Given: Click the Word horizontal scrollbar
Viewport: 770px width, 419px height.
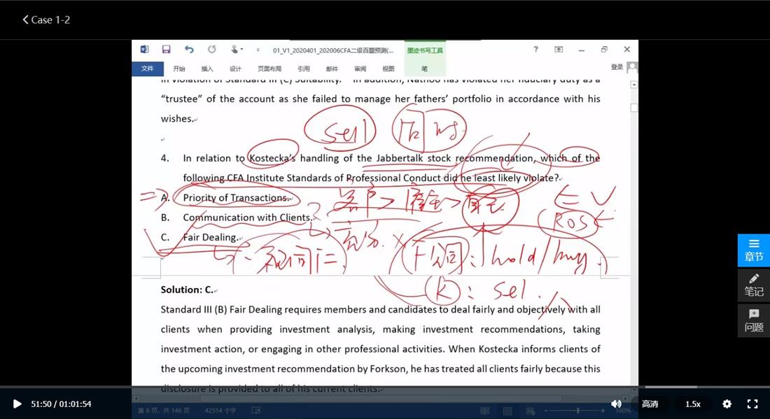Looking at the screenshot, I should pyautogui.click(x=381, y=399).
